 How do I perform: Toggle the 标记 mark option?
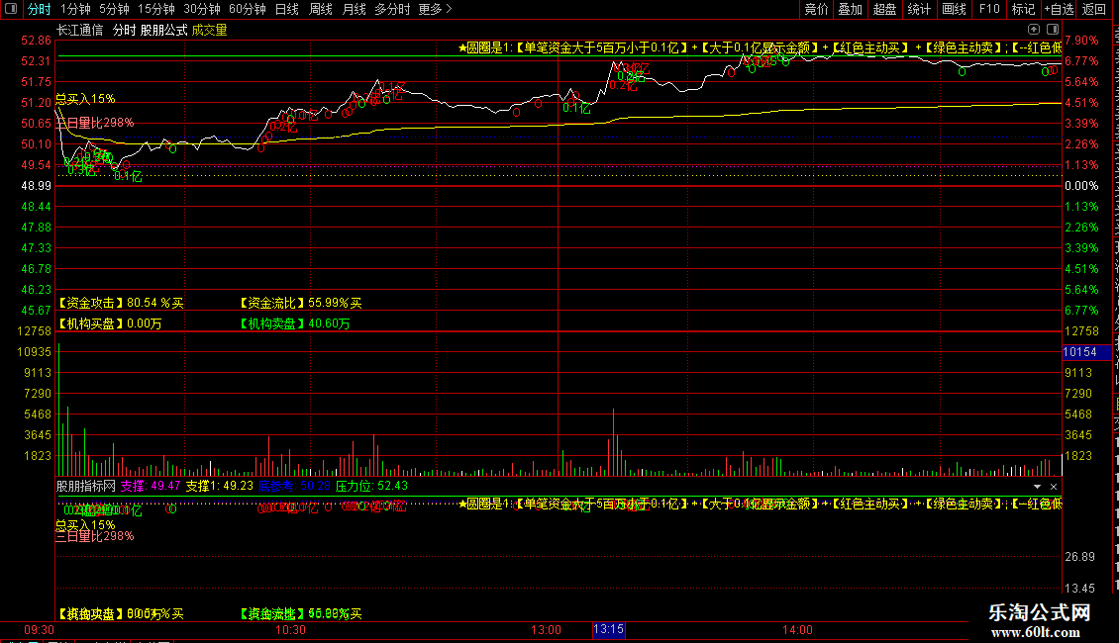[x=1023, y=9]
